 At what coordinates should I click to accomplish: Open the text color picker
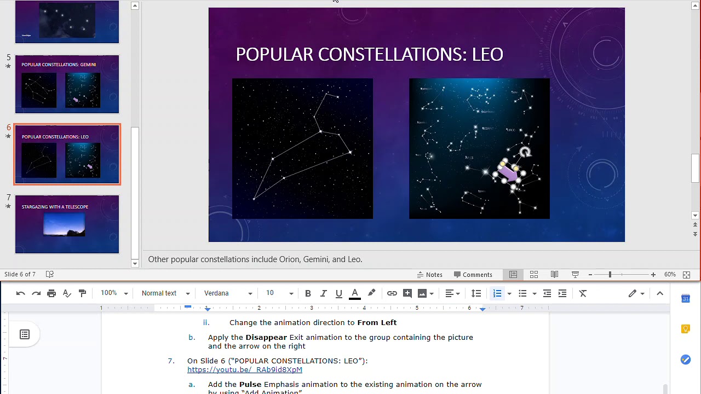355,293
